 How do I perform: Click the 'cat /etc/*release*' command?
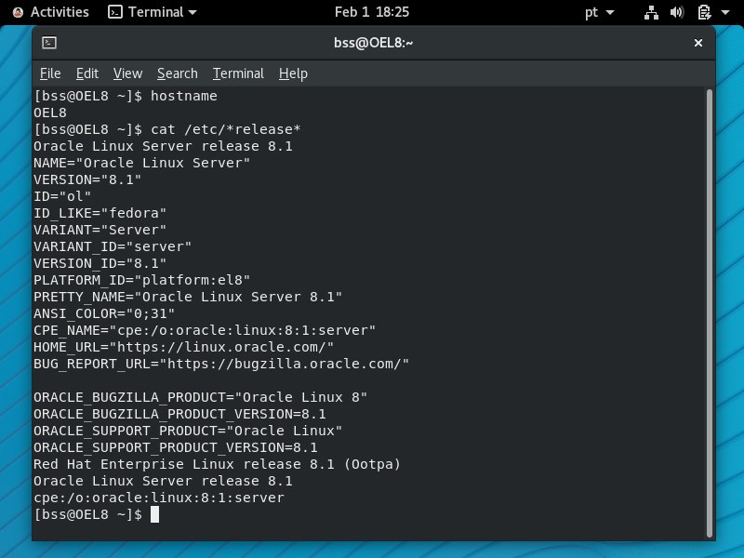(x=226, y=129)
